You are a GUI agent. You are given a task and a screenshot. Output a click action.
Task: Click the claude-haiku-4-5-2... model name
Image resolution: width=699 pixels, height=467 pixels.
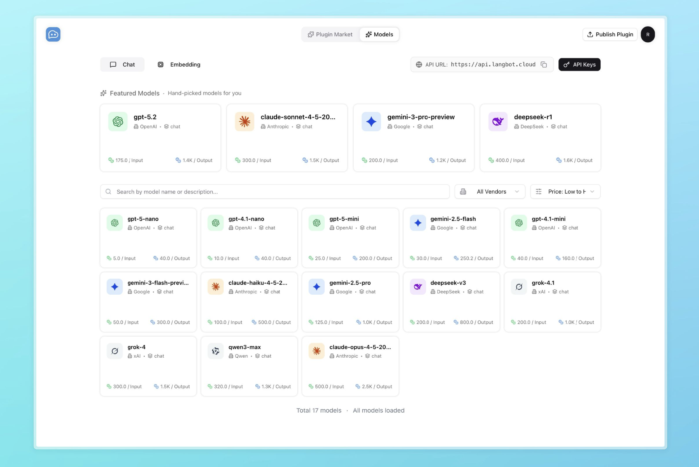click(x=258, y=283)
